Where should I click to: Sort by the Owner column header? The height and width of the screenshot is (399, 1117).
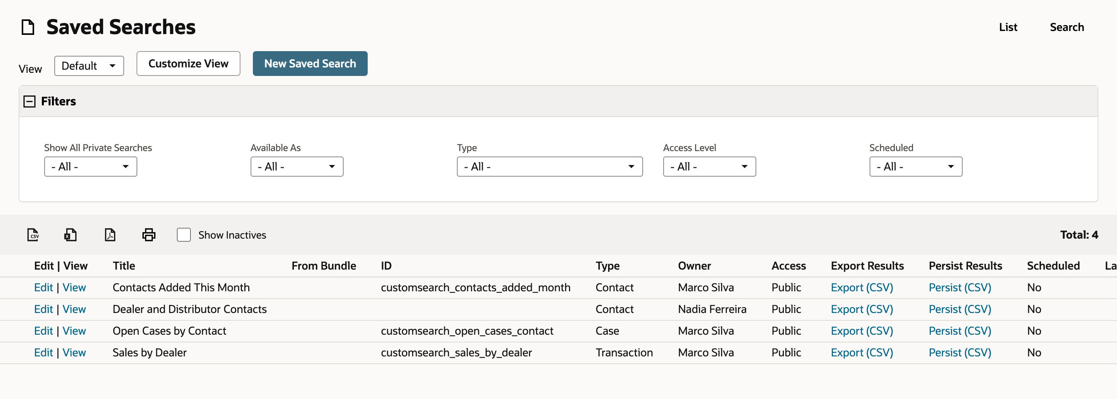pyautogui.click(x=694, y=266)
